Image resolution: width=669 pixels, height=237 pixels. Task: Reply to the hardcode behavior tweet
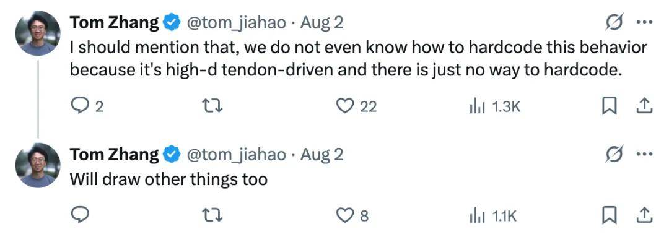click(x=87, y=106)
